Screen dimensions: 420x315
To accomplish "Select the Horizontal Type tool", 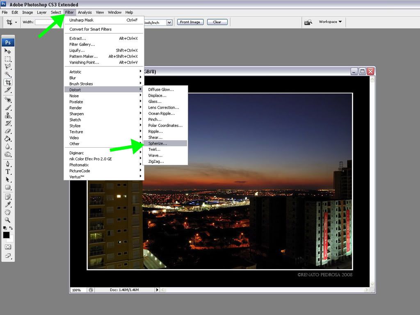I will coord(8,171).
